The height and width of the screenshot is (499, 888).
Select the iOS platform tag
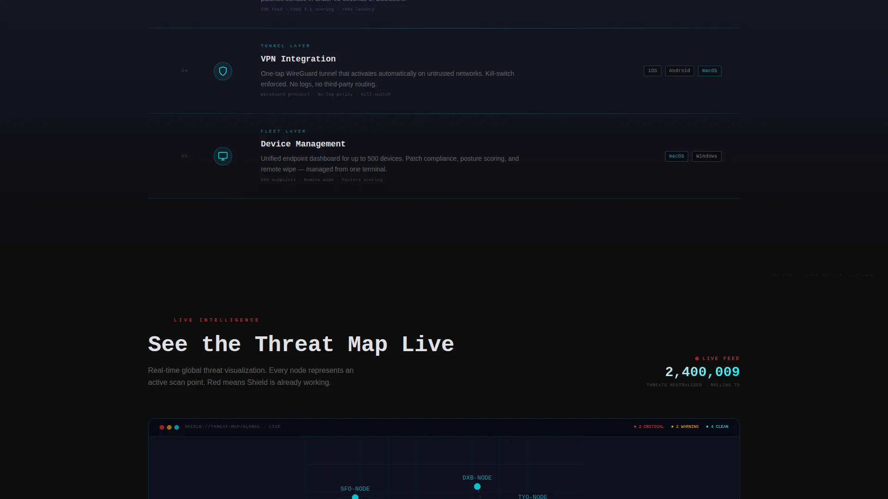click(653, 71)
